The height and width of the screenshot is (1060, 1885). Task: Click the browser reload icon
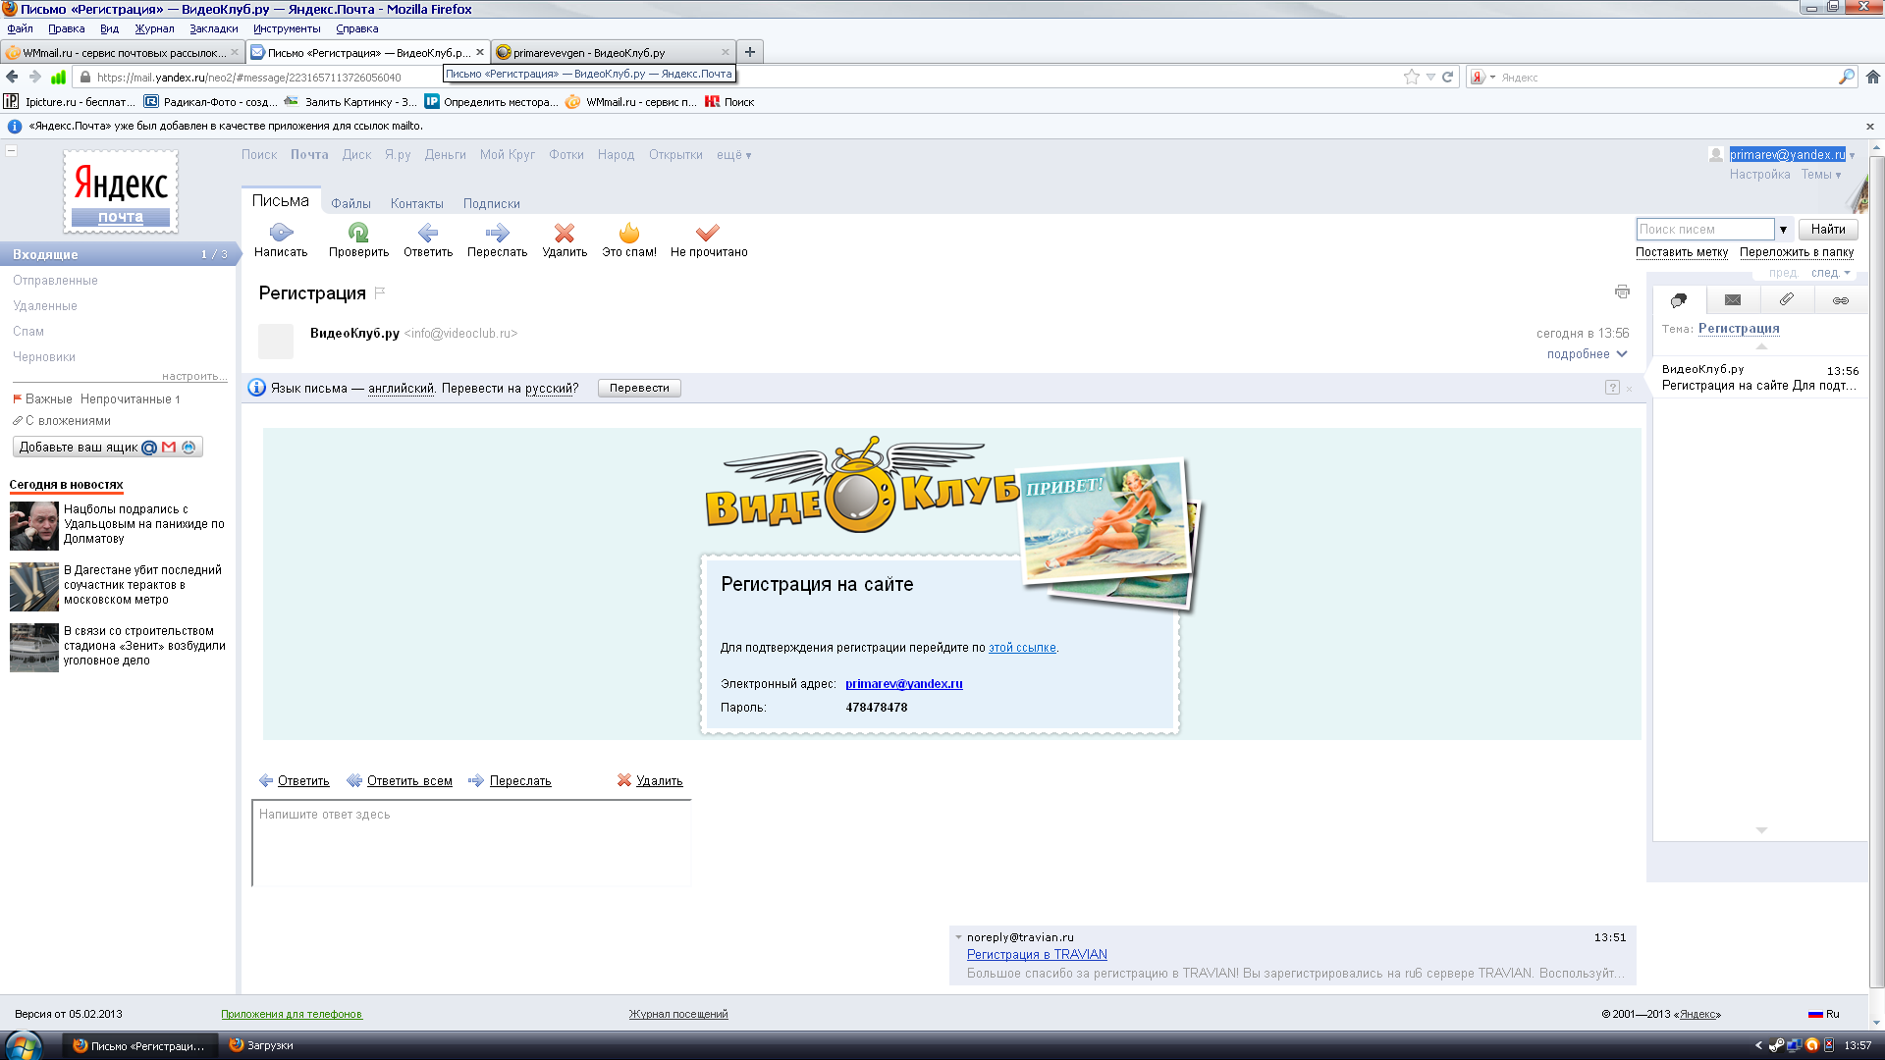(x=1447, y=77)
